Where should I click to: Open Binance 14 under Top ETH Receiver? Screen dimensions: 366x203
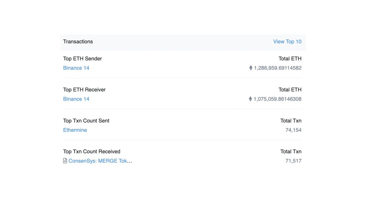76,99
